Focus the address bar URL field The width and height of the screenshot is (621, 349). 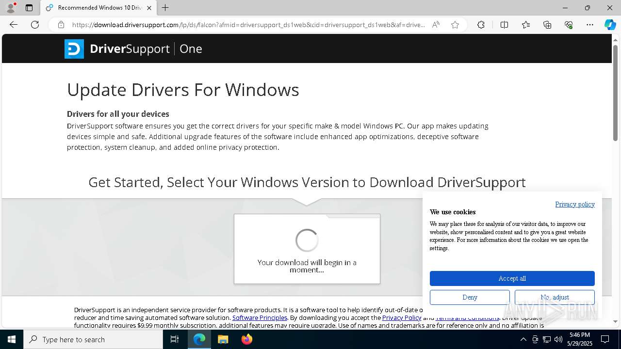click(x=248, y=25)
